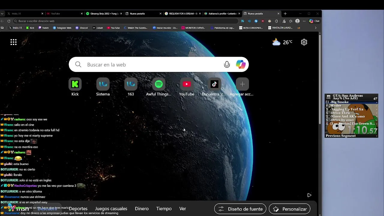
Task: Open the BOTA CORDONES bookmark
Action: click(251, 28)
